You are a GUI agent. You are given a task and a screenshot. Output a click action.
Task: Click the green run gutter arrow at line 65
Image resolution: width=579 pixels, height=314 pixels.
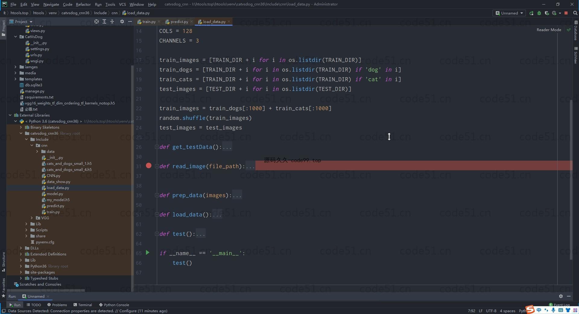tap(147, 253)
